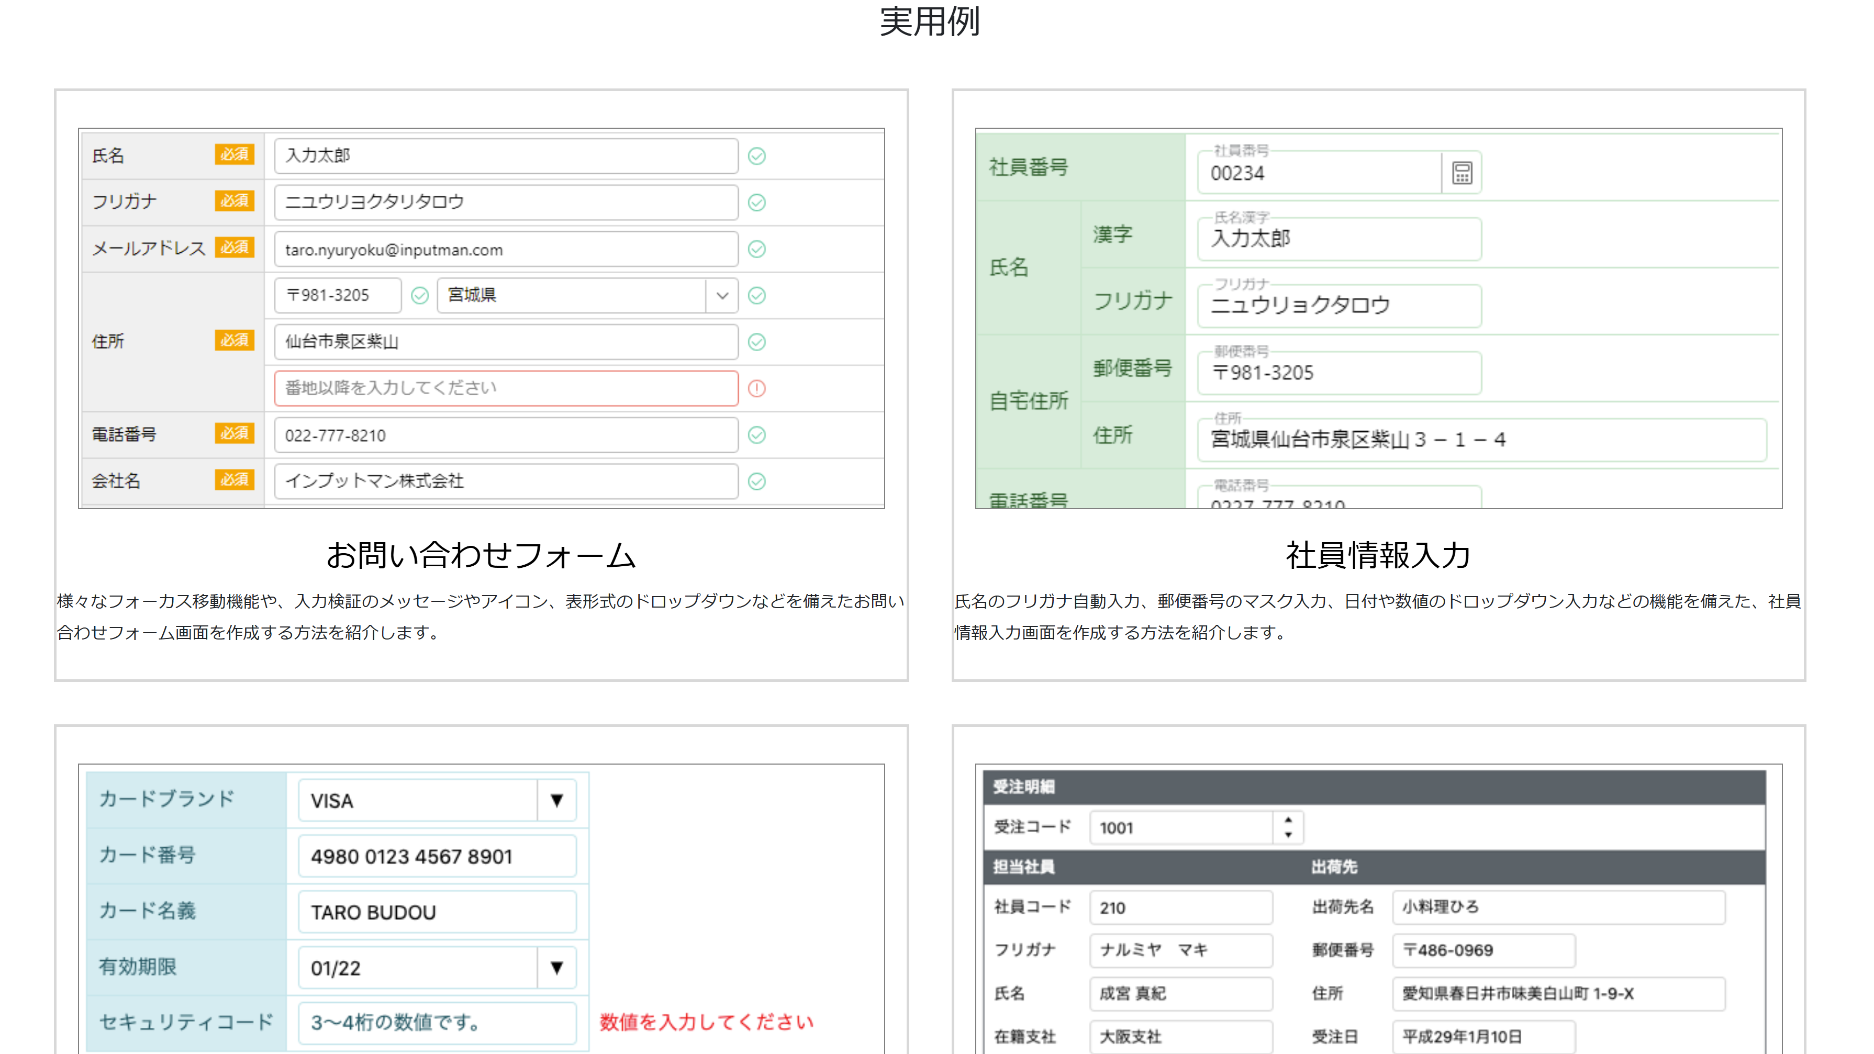Image resolution: width=1874 pixels, height=1054 pixels.
Task: Click the 数値を入力してください error message
Action: tap(706, 1022)
